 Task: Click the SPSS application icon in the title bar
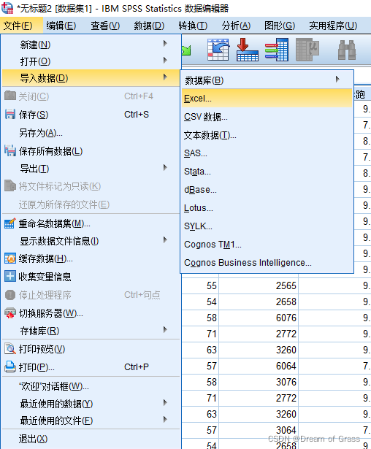click(x=7, y=8)
